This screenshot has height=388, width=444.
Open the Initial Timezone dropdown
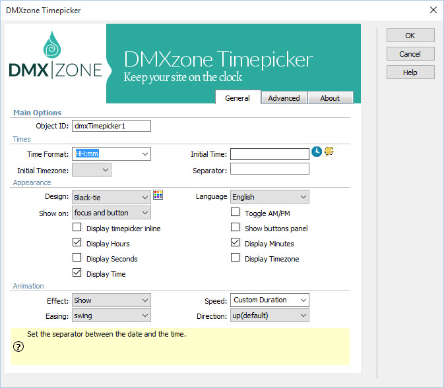pyautogui.click(x=92, y=170)
